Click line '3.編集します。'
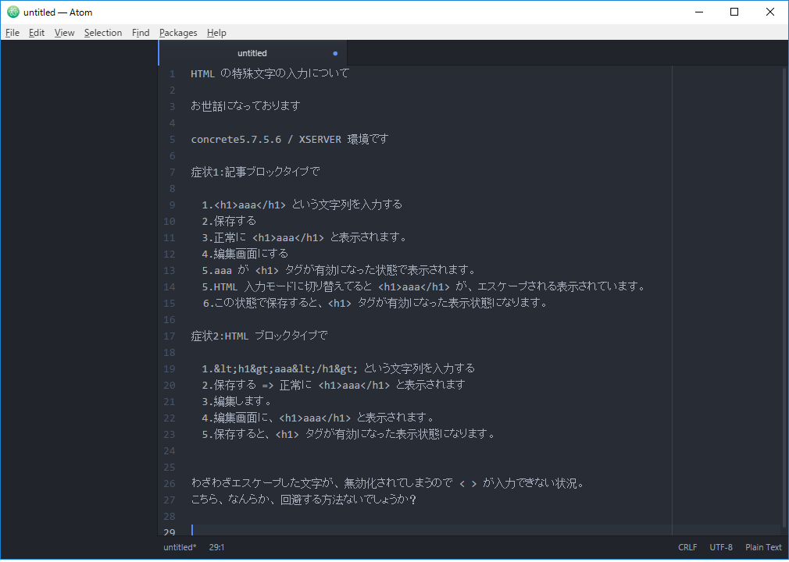Image resolution: width=789 pixels, height=562 pixels. pos(237,402)
